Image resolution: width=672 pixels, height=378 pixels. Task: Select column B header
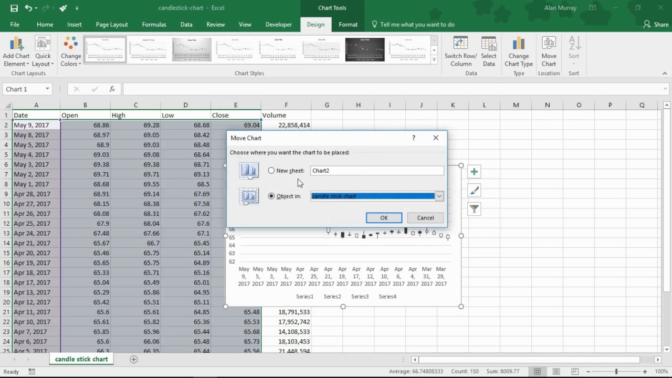coord(85,105)
